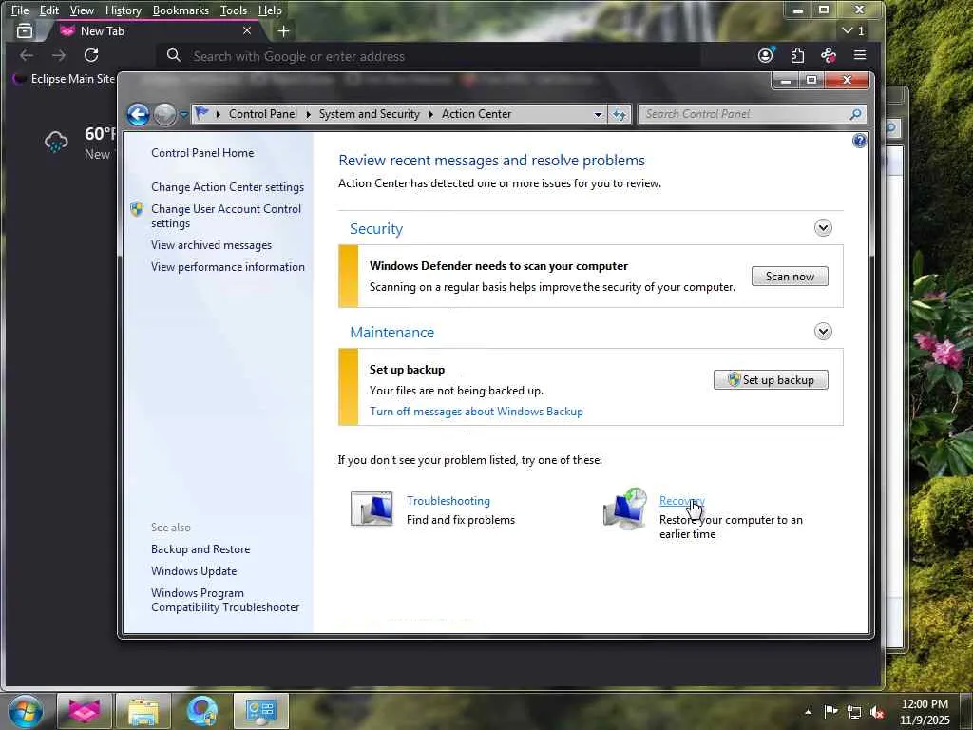The height and width of the screenshot is (730, 973).
Task: Open the Troubleshooting link
Action: pyautogui.click(x=448, y=501)
